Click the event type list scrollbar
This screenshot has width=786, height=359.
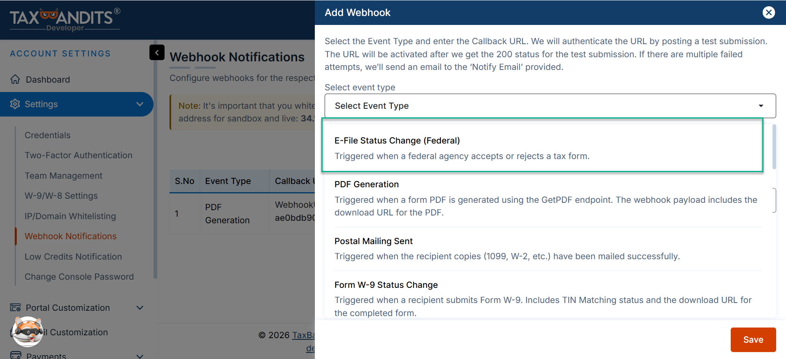click(774, 147)
